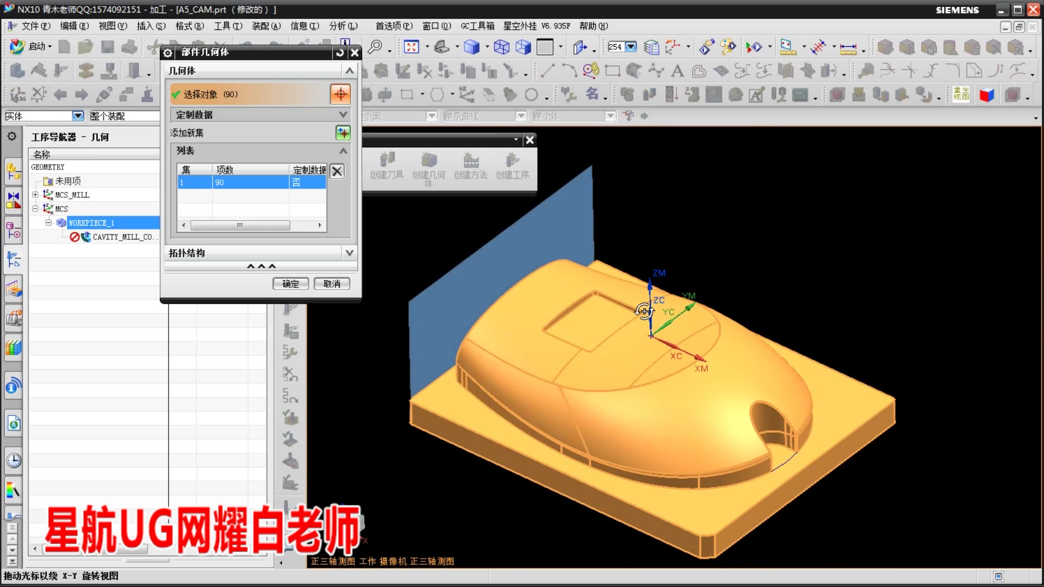
Task: Expand the Custom Data section
Action: [343, 115]
